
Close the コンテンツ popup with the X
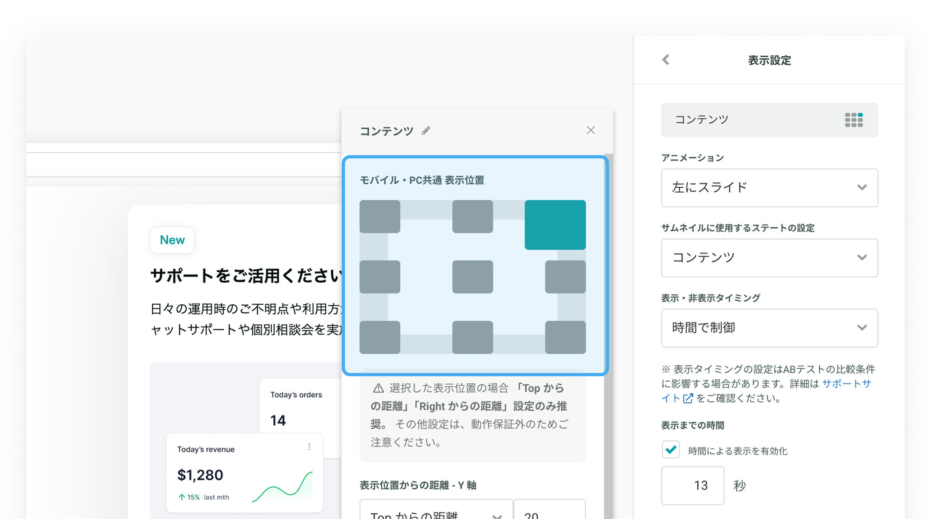coord(591,130)
